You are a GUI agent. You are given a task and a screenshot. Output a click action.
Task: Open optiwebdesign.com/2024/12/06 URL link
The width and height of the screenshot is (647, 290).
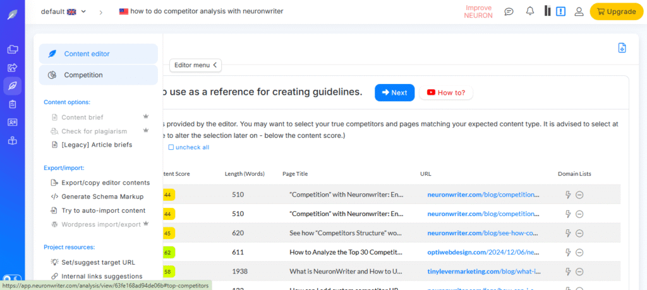(x=483, y=252)
